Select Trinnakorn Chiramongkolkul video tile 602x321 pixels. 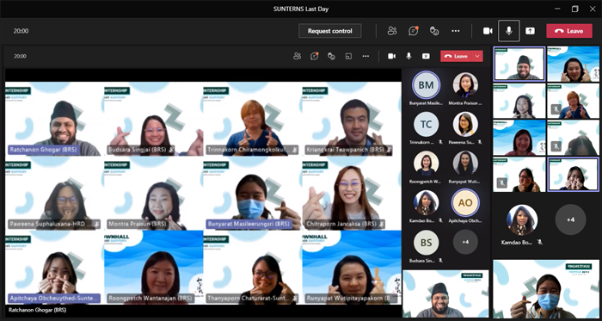[x=253, y=119]
